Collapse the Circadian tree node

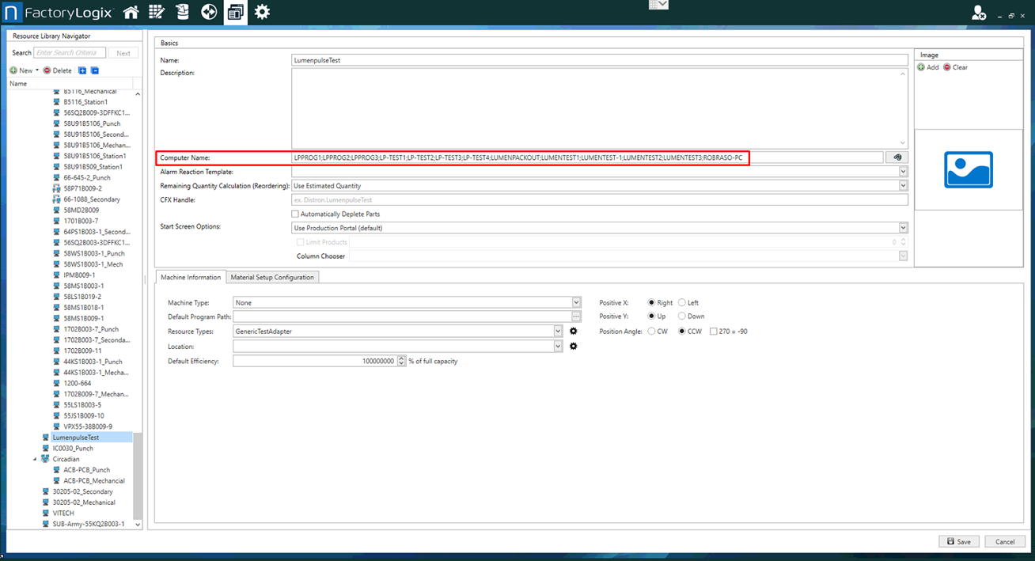tap(35, 459)
